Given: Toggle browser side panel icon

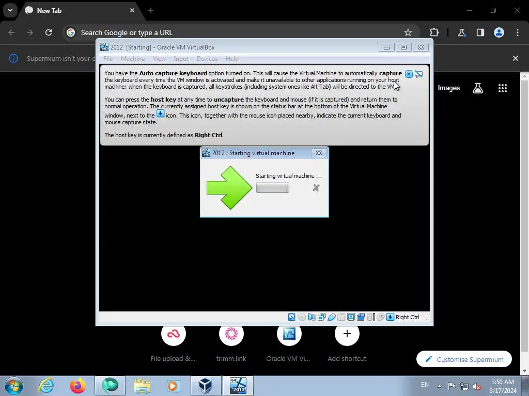Looking at the screenshot, I should coord(480,32).
